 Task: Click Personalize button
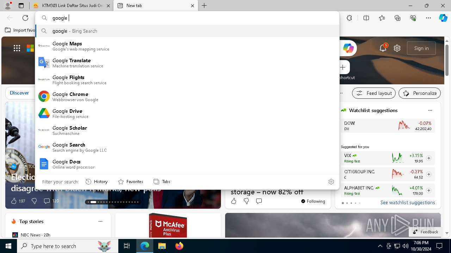pos(420,93)
